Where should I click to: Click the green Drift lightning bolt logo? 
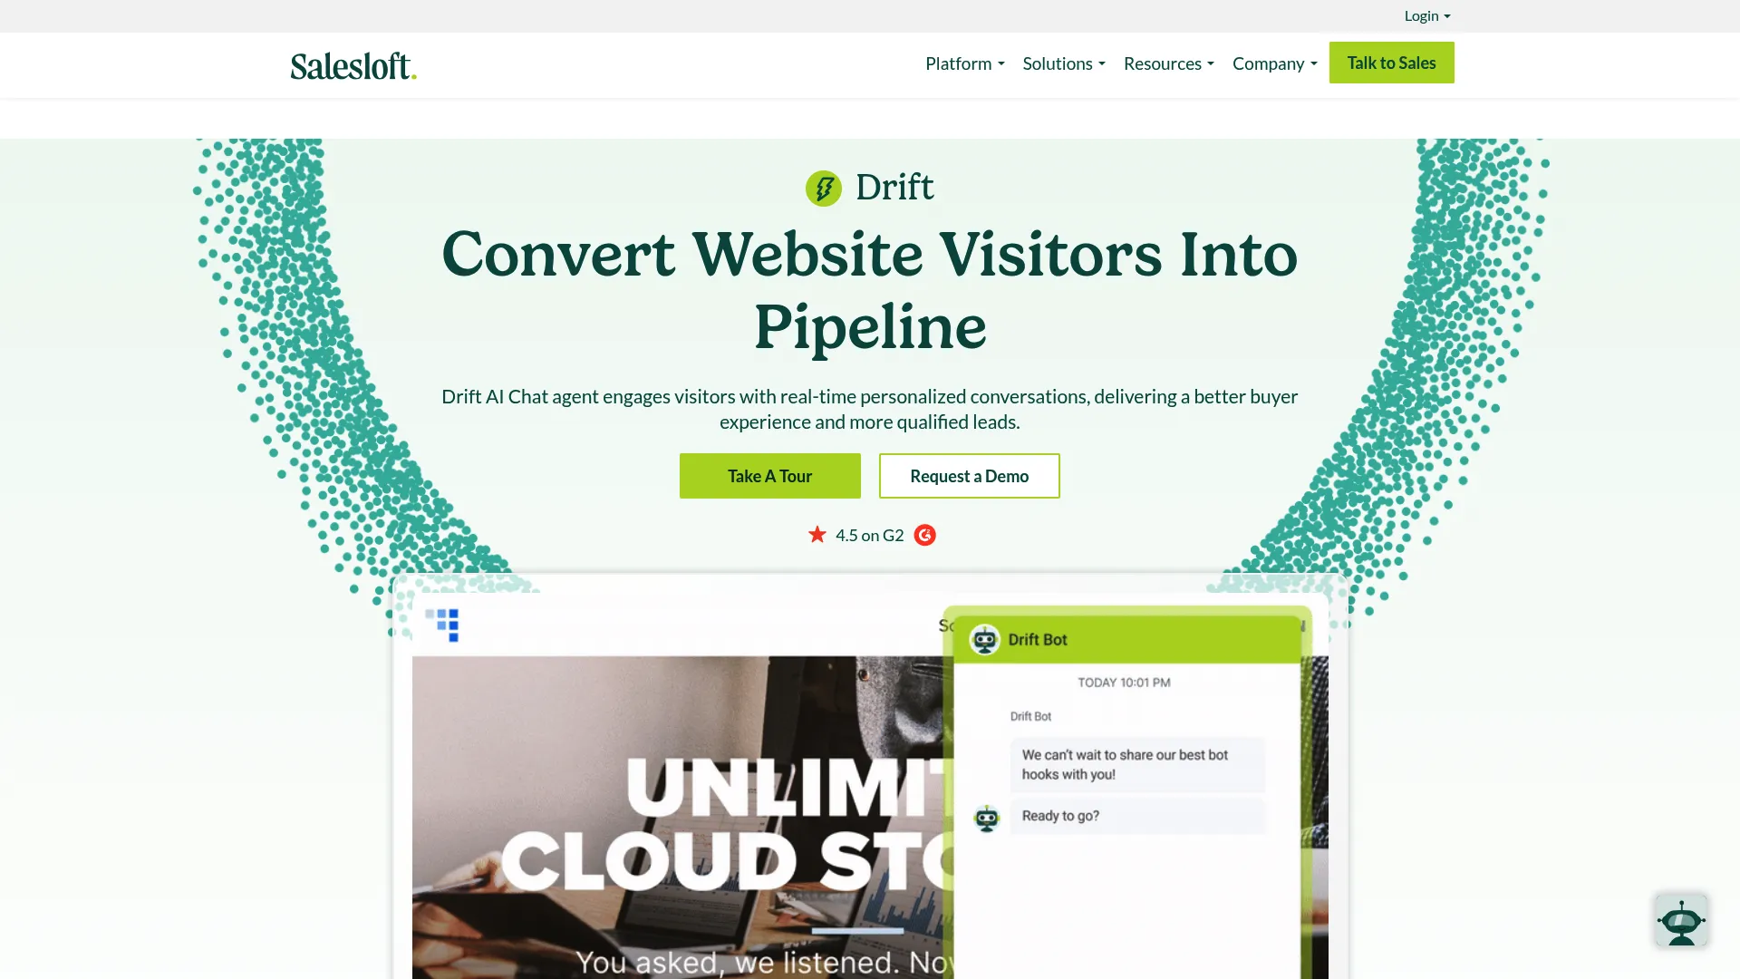824,189
